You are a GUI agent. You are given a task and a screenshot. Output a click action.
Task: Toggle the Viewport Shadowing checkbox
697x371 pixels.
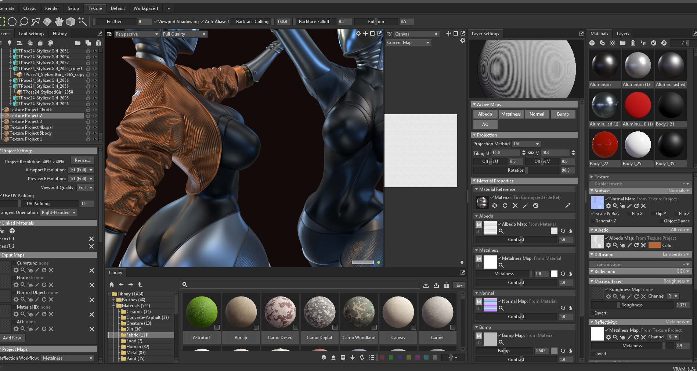tap(156, 22)
